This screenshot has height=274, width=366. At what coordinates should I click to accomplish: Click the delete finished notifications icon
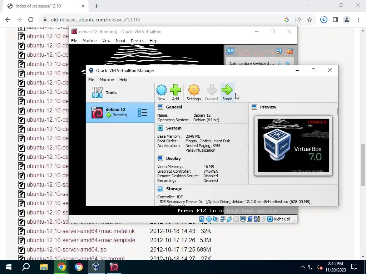click(290, 51)
